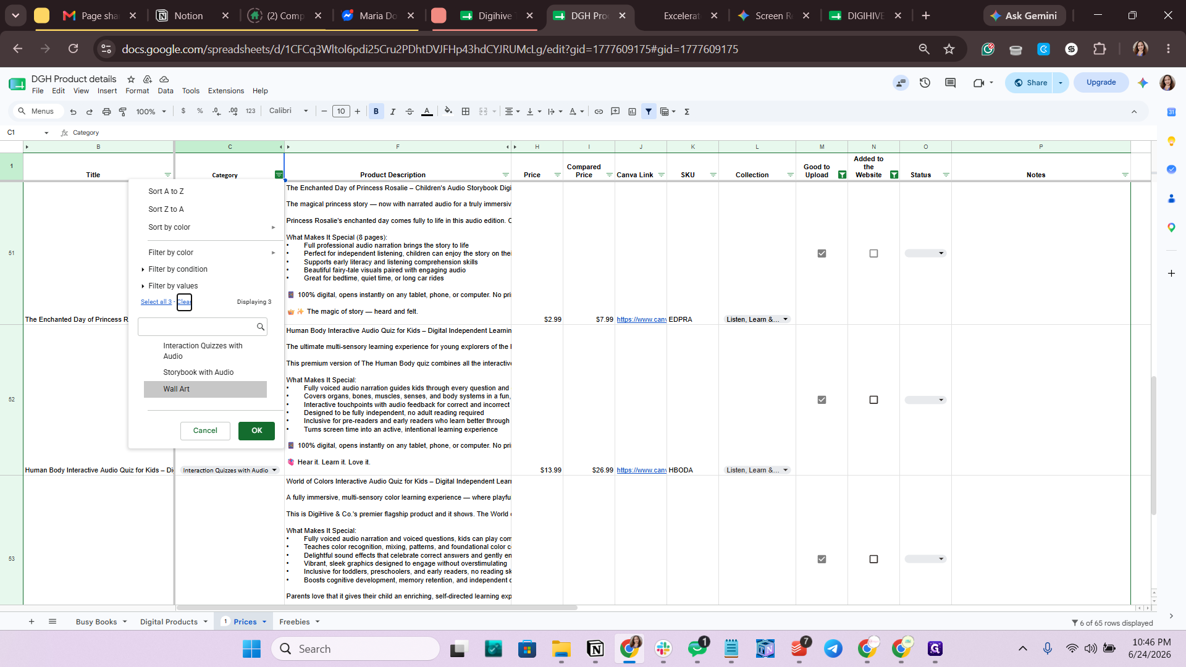This screenshot has height=667, width=1186.
Task: Click the print icon in toolbar
Action: [x=106, y=112]
